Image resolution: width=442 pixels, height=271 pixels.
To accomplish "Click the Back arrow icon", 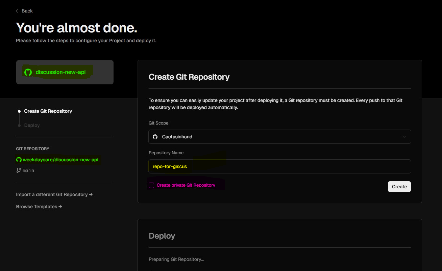I will tap(18, 11).
